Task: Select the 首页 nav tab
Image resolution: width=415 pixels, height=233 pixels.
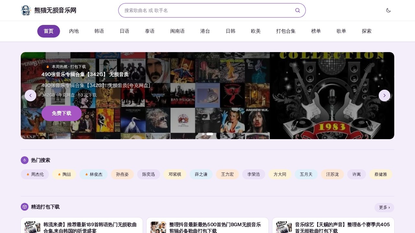Action: [x=49, y=31]
